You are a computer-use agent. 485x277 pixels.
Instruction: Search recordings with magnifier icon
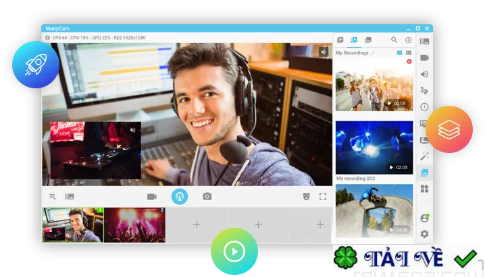point(394,40)
